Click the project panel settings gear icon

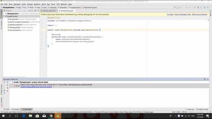[x=35, y=11]
